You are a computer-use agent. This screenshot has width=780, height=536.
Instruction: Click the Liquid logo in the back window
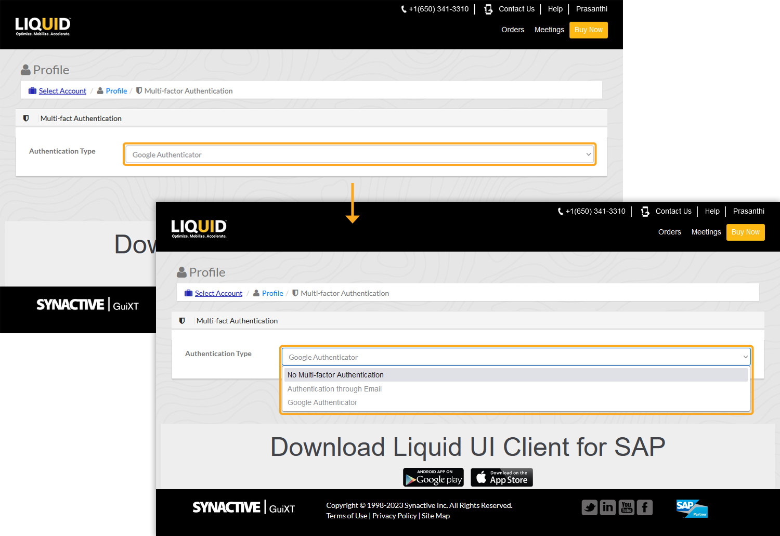pos(43,27)
